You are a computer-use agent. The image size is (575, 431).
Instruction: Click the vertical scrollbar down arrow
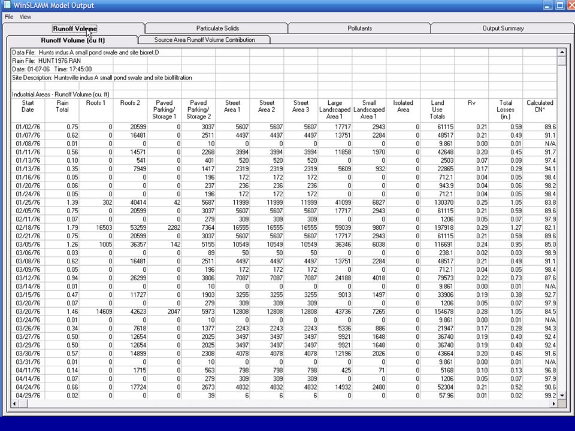pos(561,396)
